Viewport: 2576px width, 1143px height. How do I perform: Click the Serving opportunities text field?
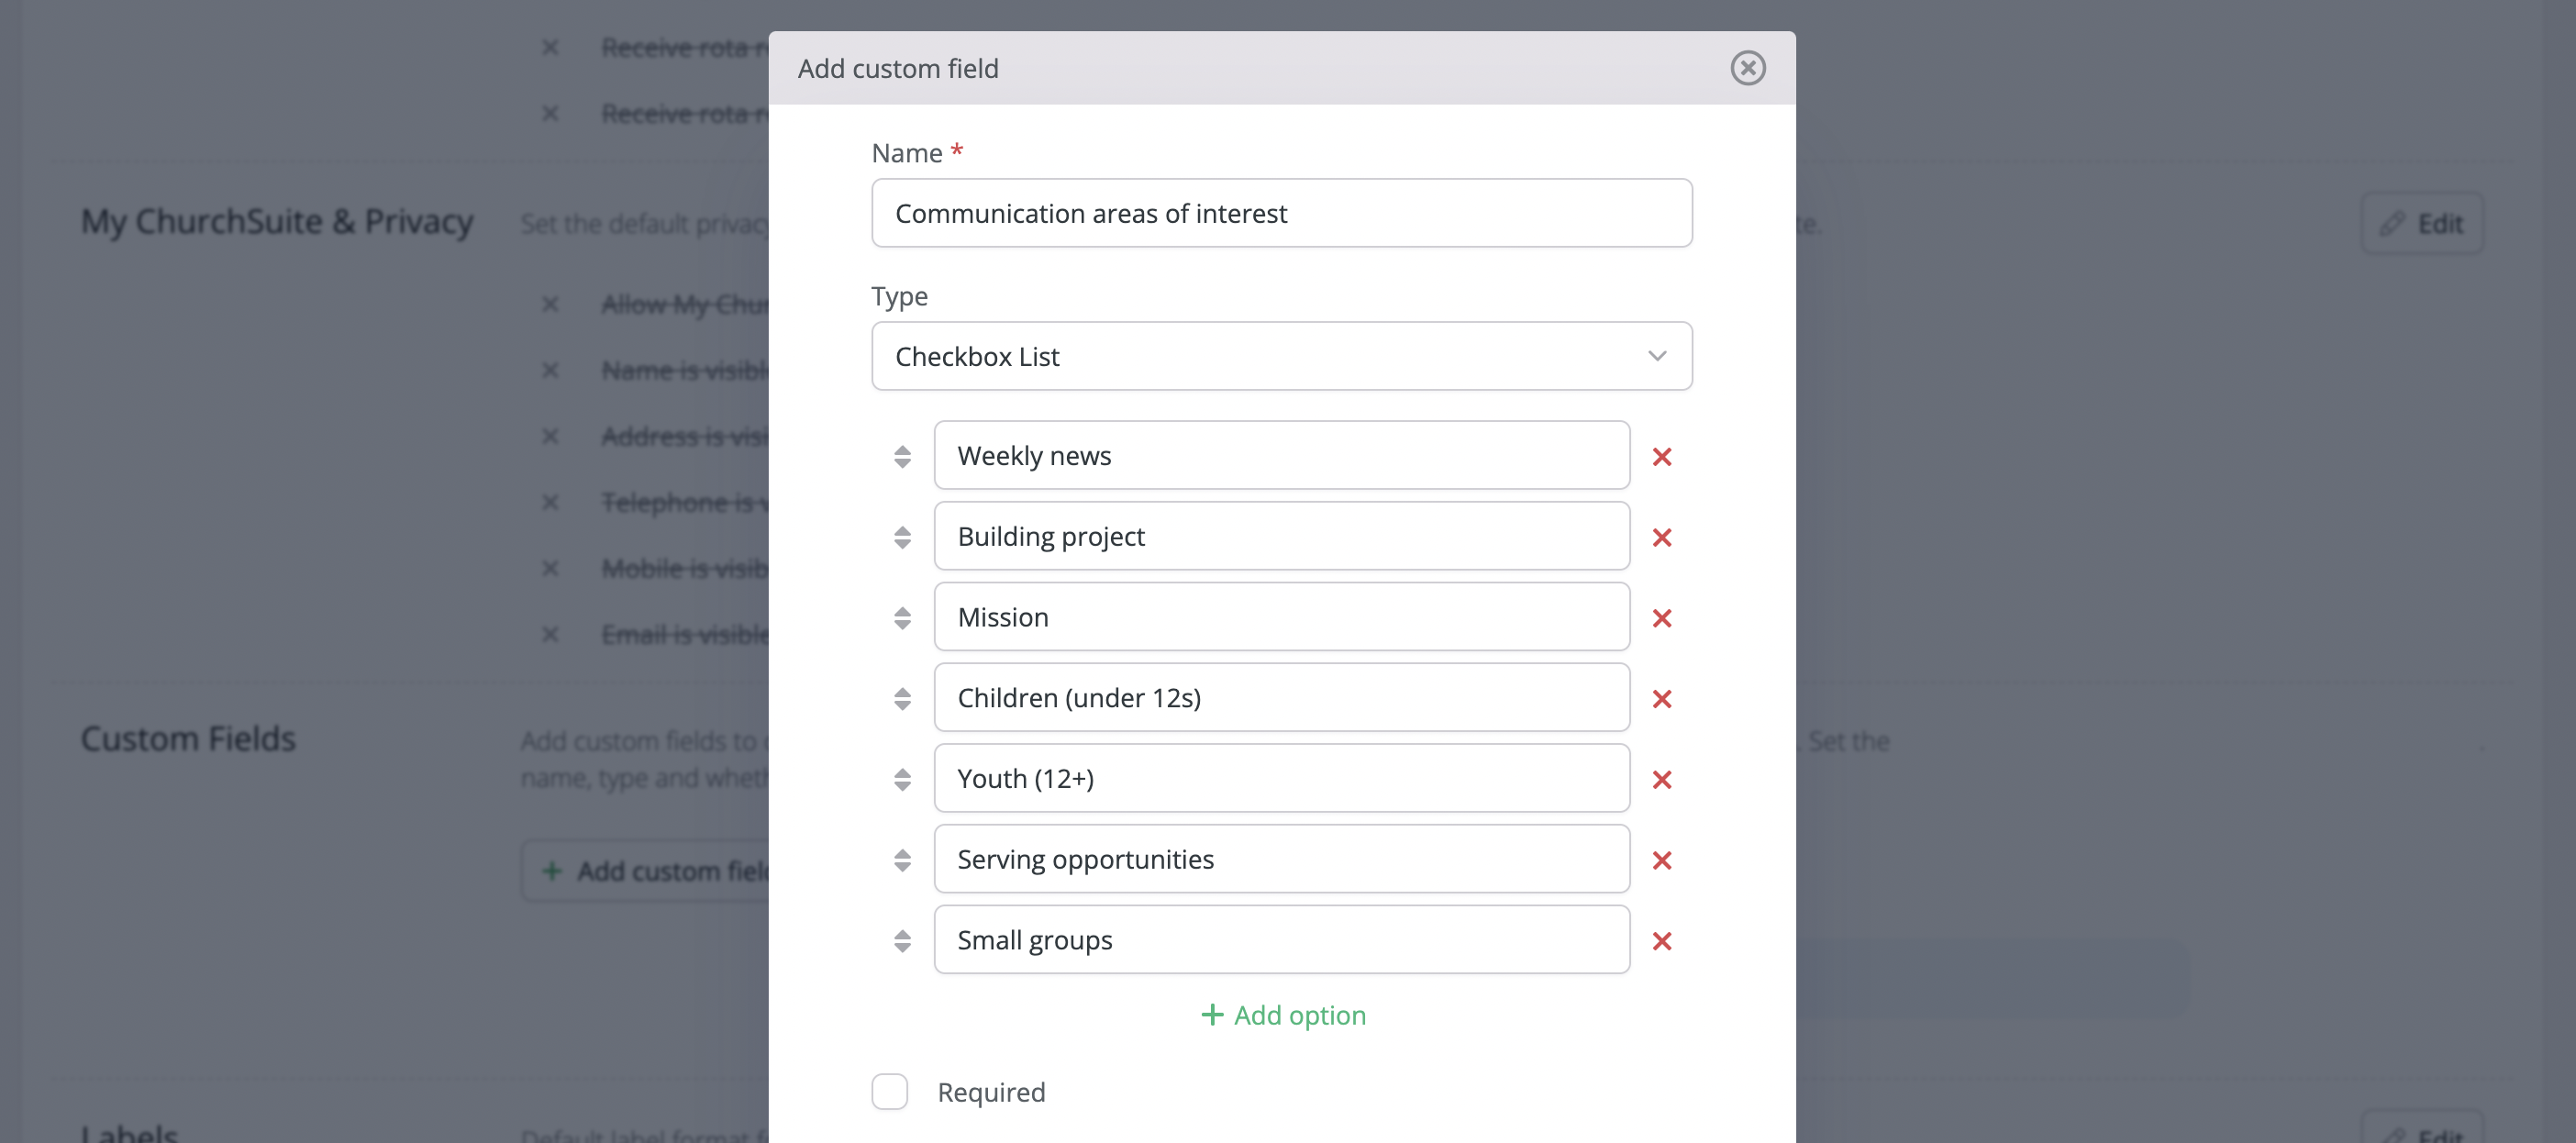pos(1281,859)
